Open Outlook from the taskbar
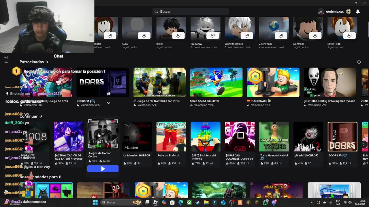Screen dimensions: 369x207 223,202
